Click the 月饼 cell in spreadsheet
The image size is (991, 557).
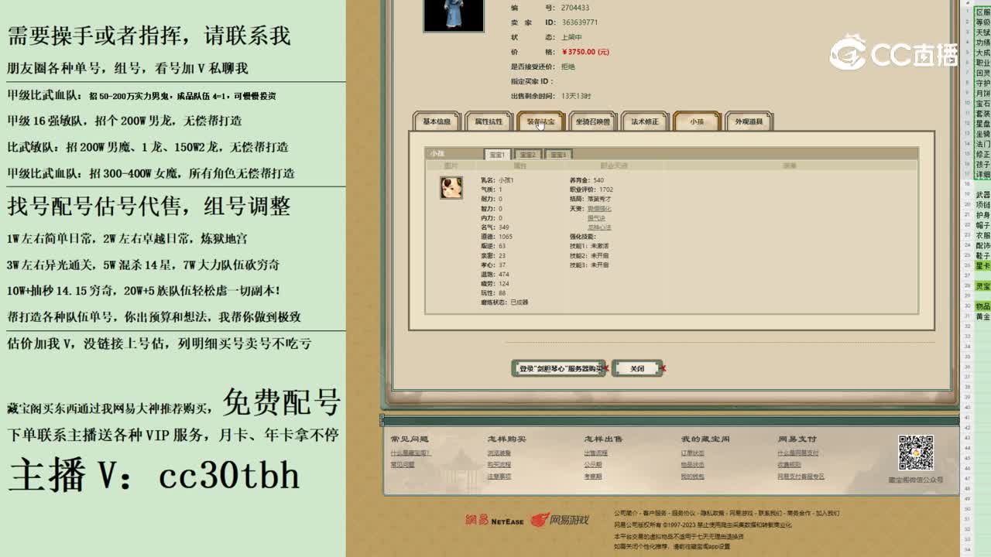(x=982, y=93)
